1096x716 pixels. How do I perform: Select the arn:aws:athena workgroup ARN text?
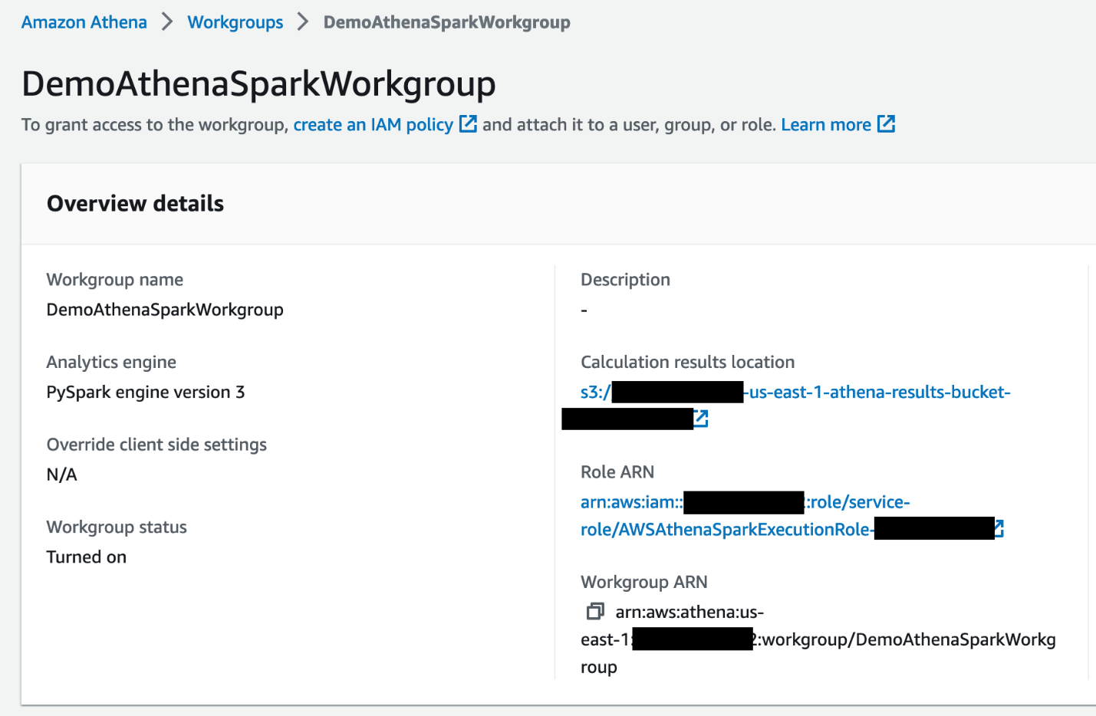(818, 639)
